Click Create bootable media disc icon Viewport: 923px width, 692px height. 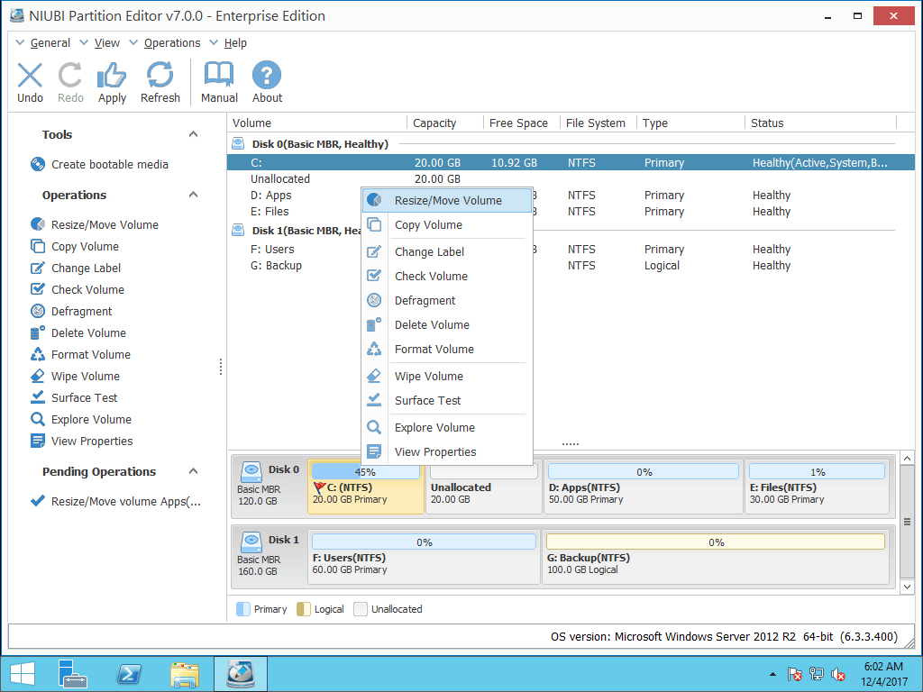pos(38,164)
